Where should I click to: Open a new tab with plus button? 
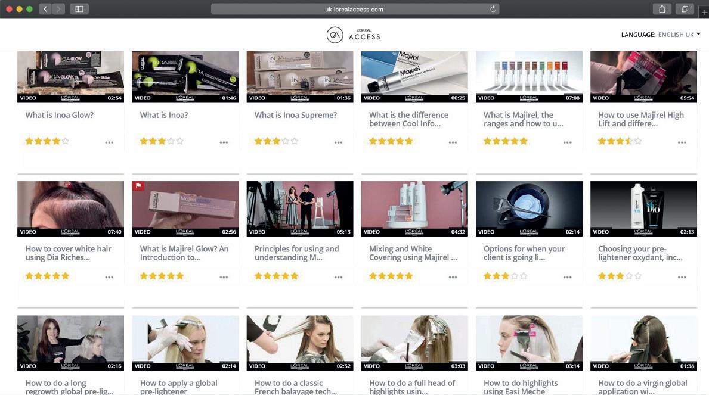click(x=704, y=12)
